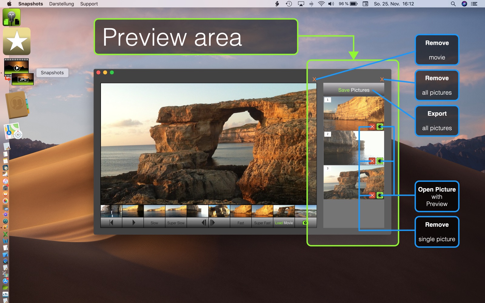Open the App Store from the Dock
Image resolution: width=485 pixels, height=303 pixels.
click(x=5, y=281)
